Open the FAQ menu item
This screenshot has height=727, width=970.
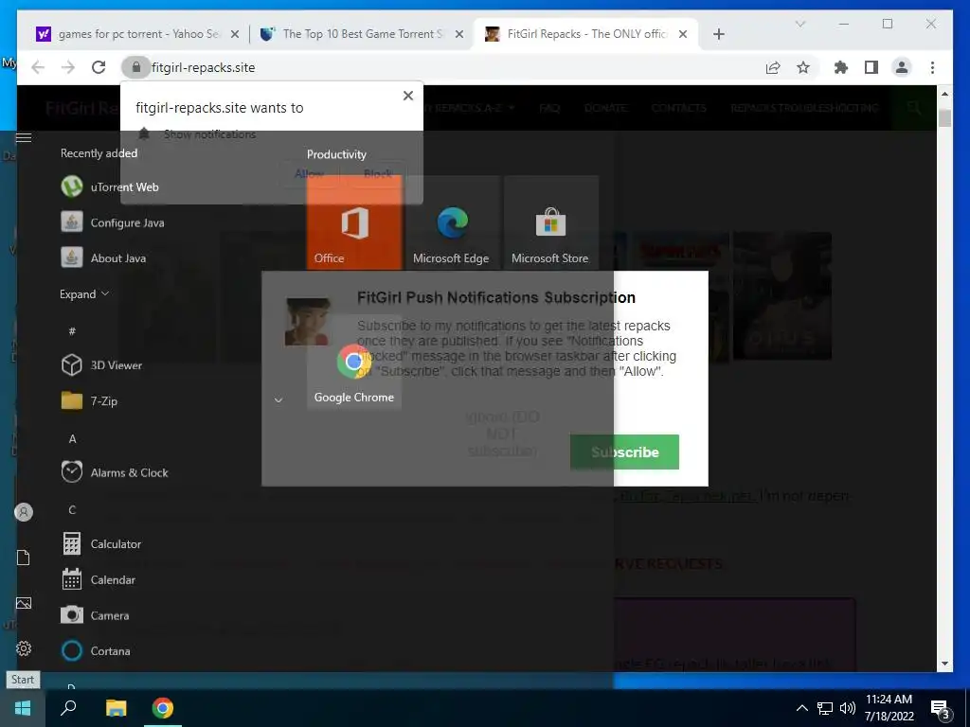(549, 108)
